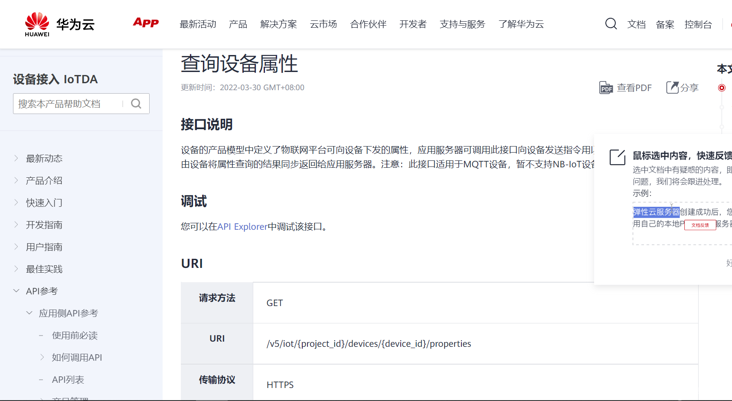Click the 设备接入 IoTDA sidebar title

tap(56, 79)
